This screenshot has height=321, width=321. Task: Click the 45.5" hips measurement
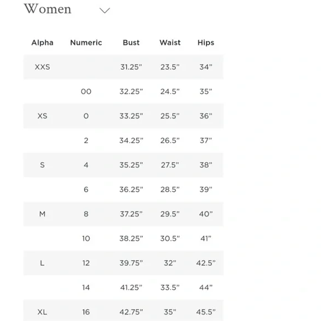[x=206, y=312]
